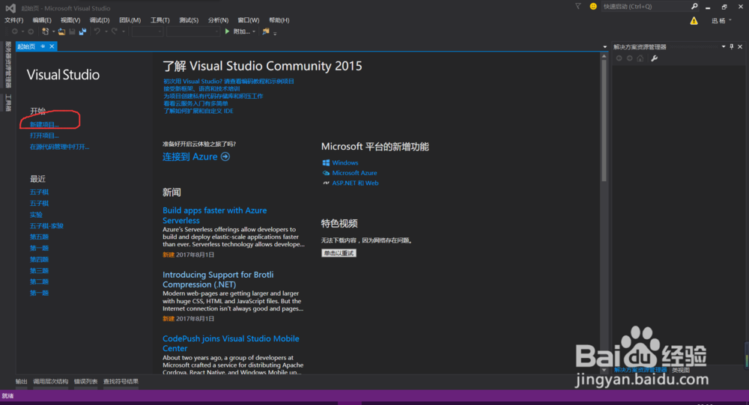
Task: Click the 就绪 status bar text
Action: pyautogui.click(x=7, y=396)
